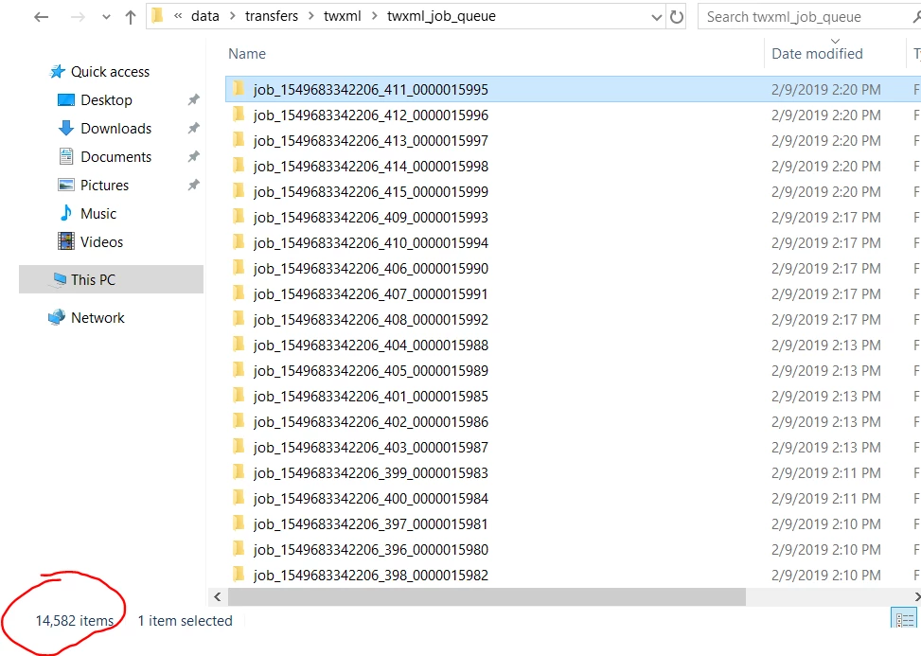The height and width of the screenshot is (656, 921).
Task: Click folder icon of job_..._412_0000015996
Action: pos(239,114)
